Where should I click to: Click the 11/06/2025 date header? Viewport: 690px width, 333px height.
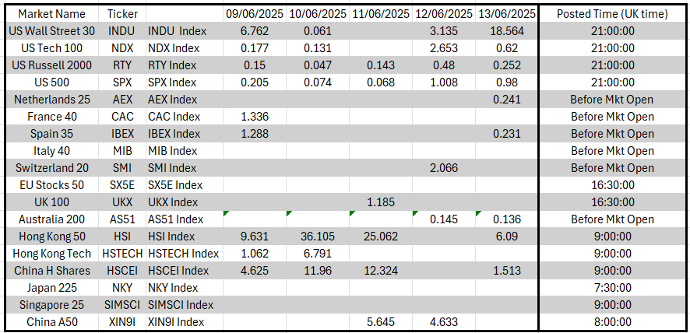[381, 14]
